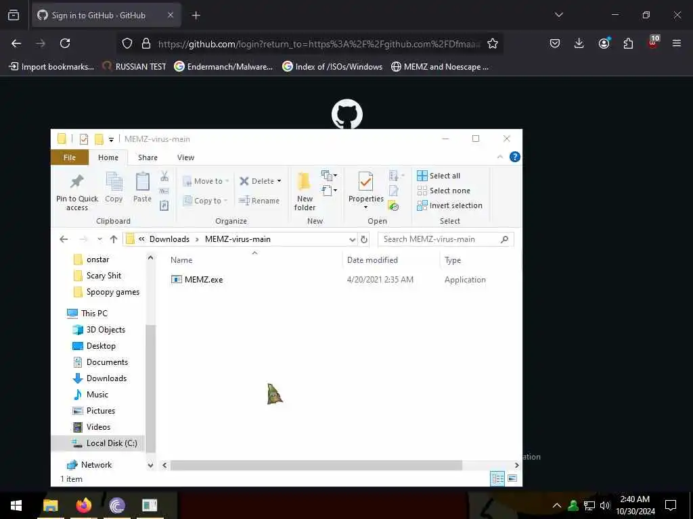The image size is (693, 519).
Task: Open the Firefox hamburger menu
Action: pos(677,43)
